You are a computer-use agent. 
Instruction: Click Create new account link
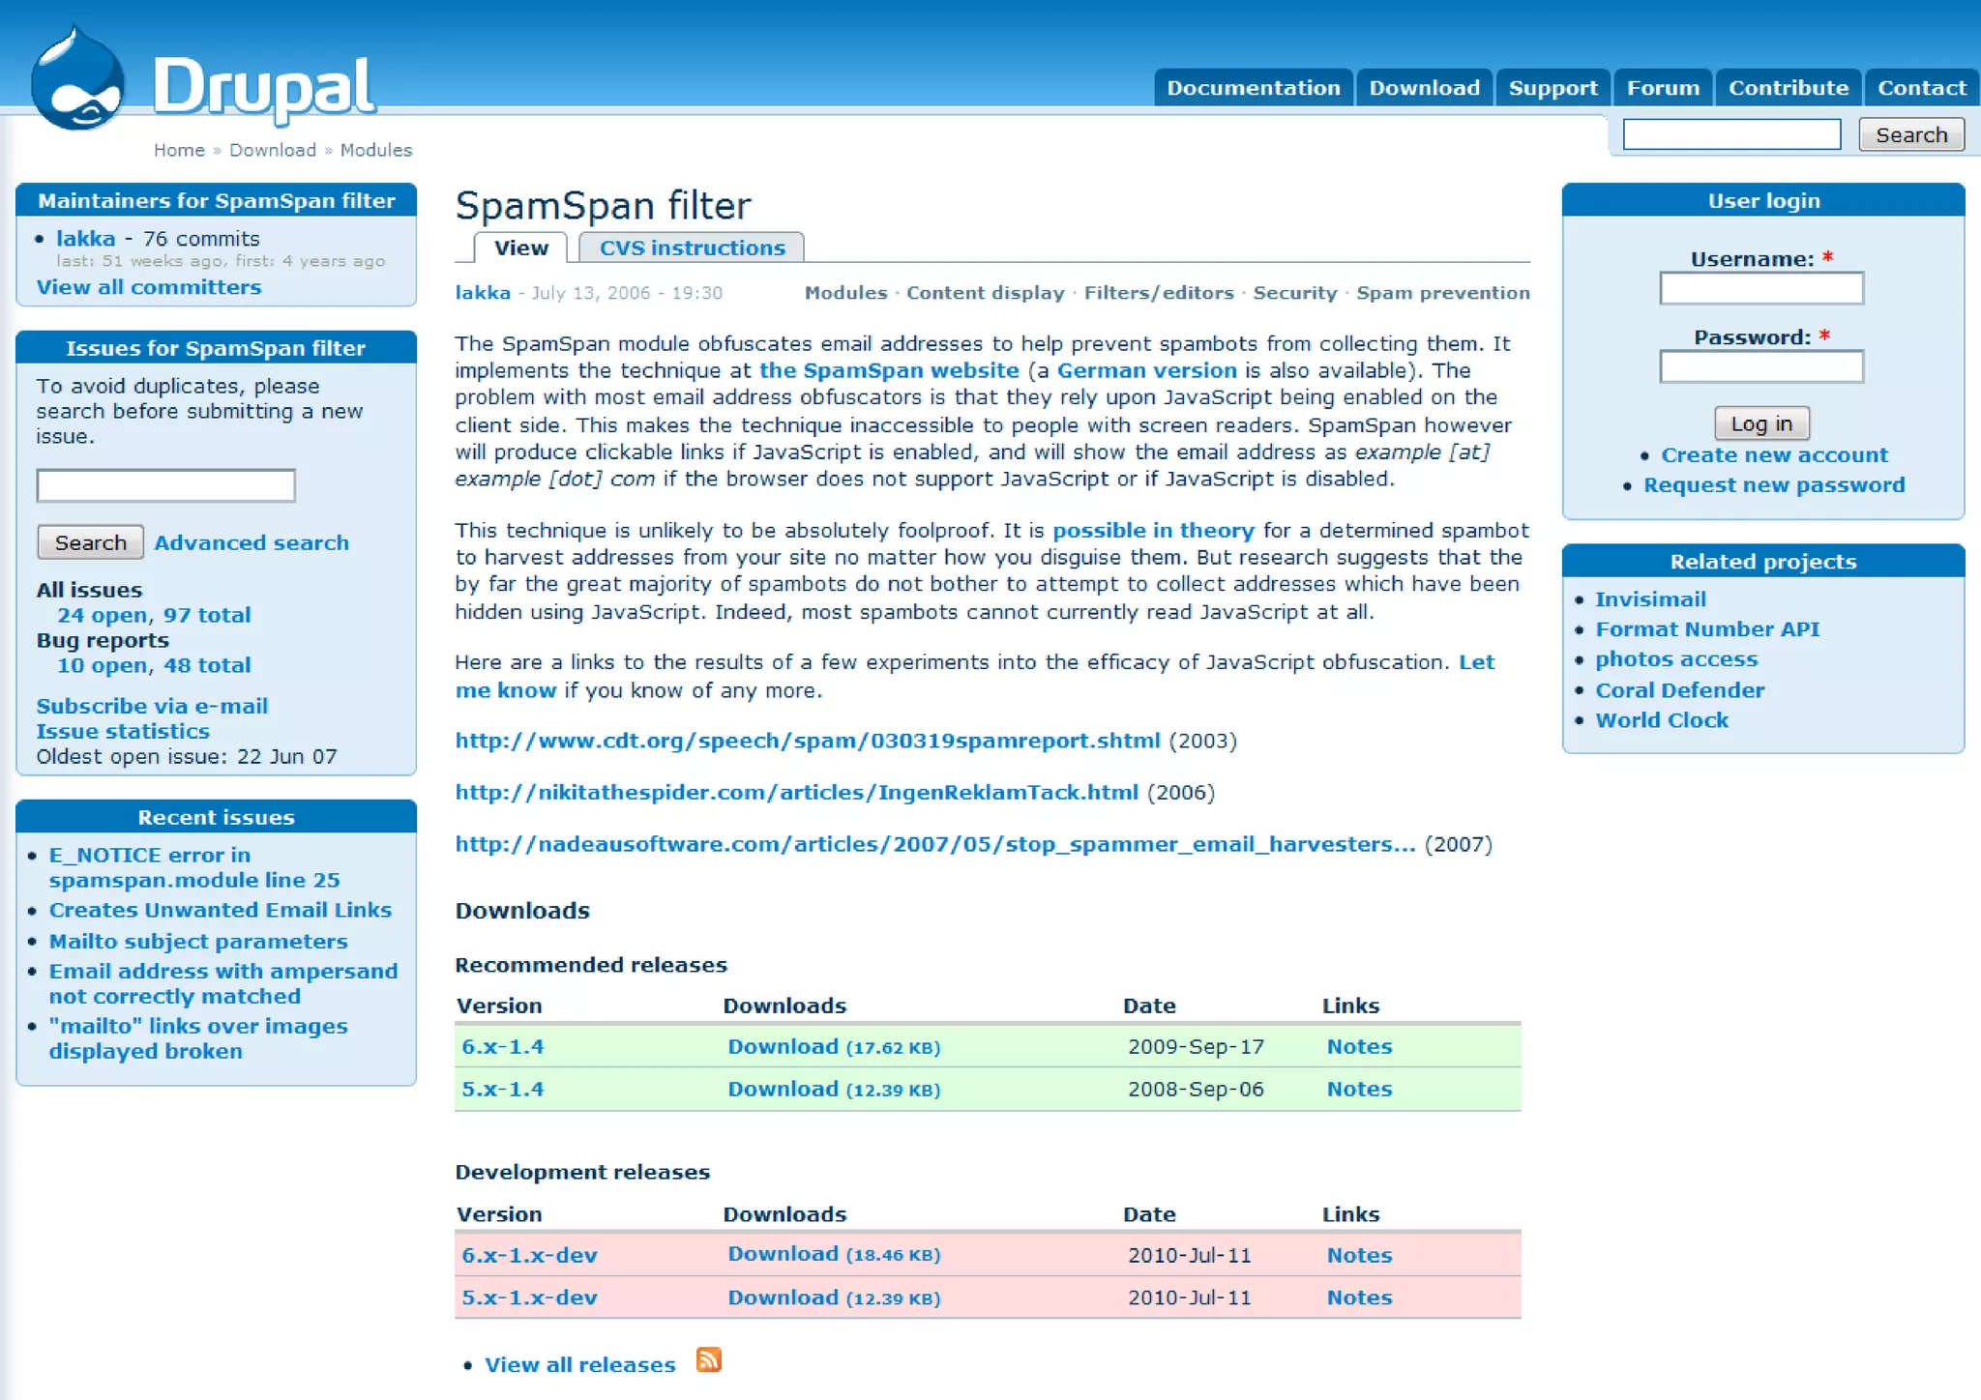tap(1774, 455)
